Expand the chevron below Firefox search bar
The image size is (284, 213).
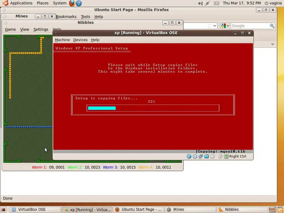272,44
